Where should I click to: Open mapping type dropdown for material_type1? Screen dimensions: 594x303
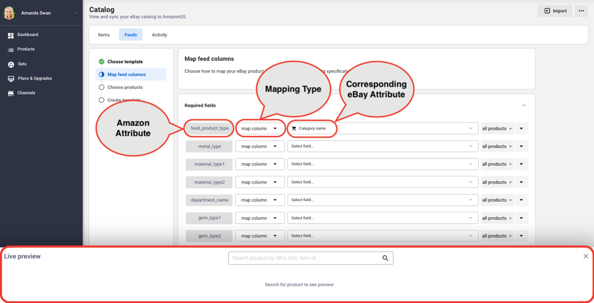260,164
